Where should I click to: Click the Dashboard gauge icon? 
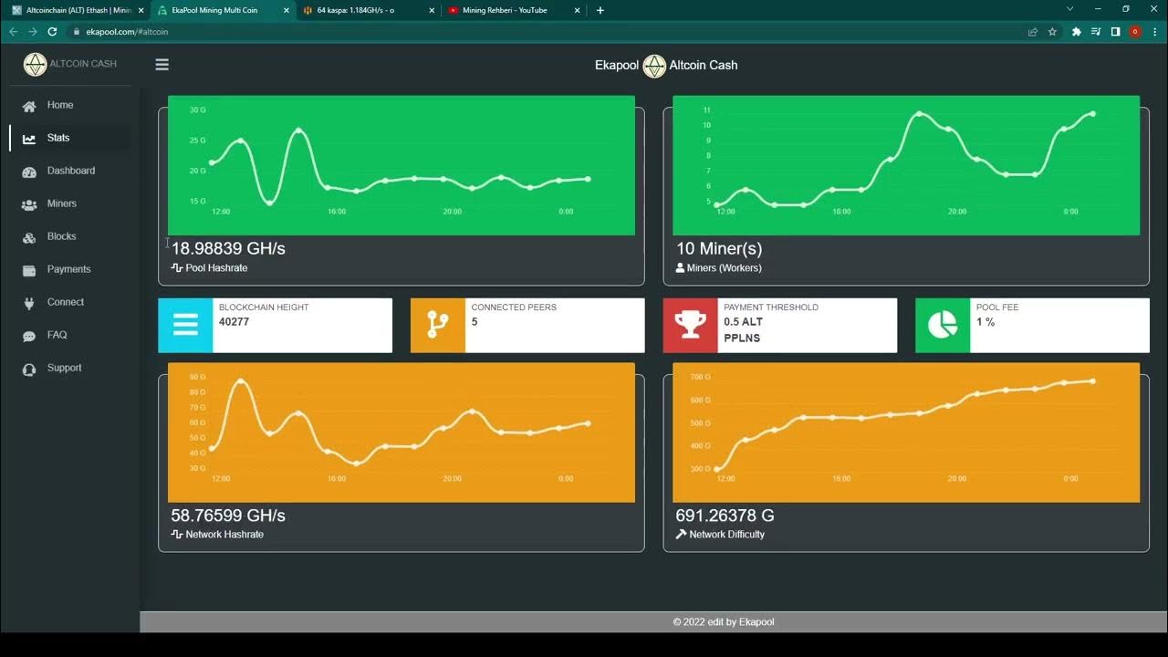(29, 172)
